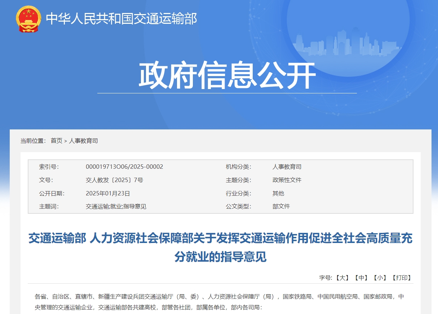Select the publication date 2025年01月23日
Screen dimensions: 438x314
pos(108,193)
